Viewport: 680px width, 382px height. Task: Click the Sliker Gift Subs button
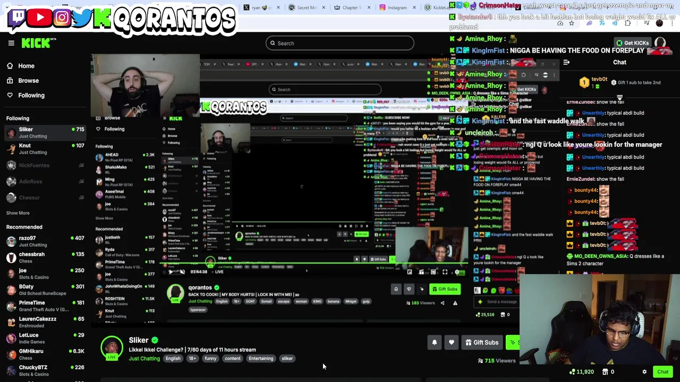click(482, 342)
